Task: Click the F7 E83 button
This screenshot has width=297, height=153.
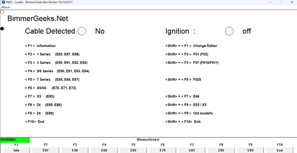Action: tap(192, 151)
